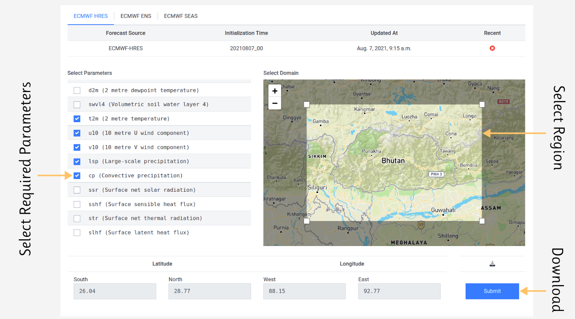Click the download icon above Submit
This screenshot has width=575, height=319.
[492, 264]
